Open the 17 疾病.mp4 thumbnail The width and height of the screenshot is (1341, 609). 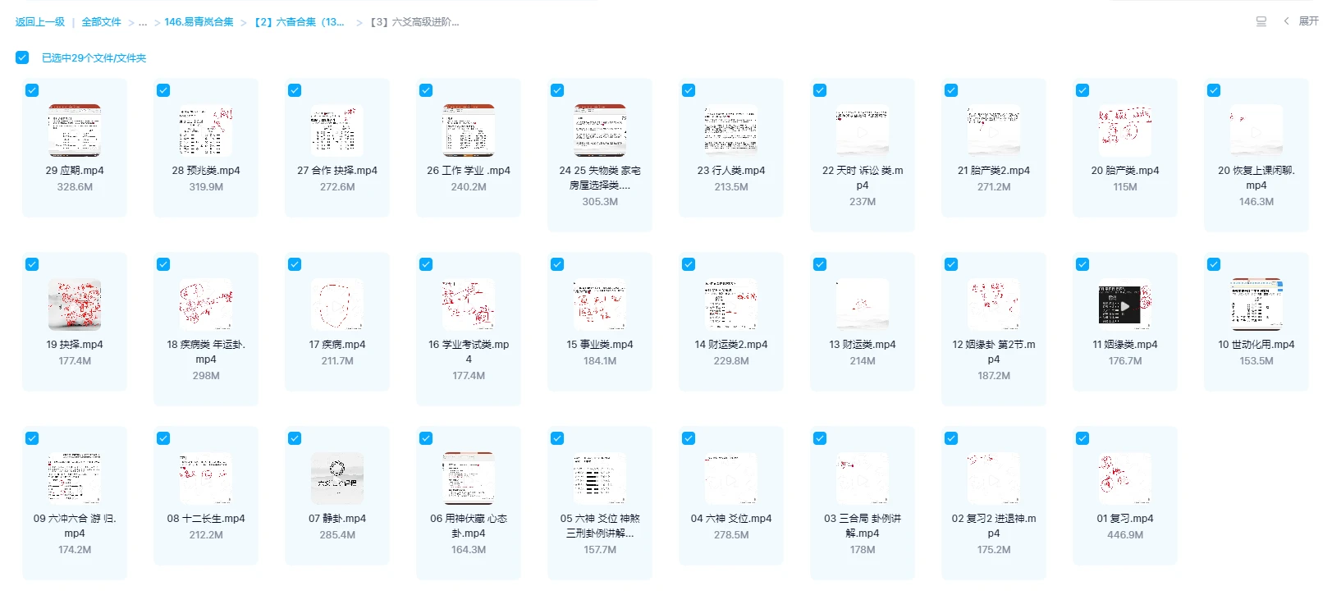point(337,304)
